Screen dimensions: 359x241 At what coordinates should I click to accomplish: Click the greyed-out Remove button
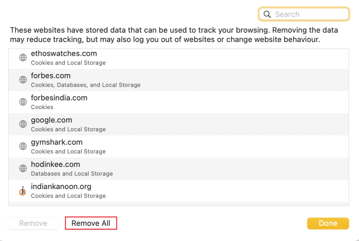[x=33, y=223]
